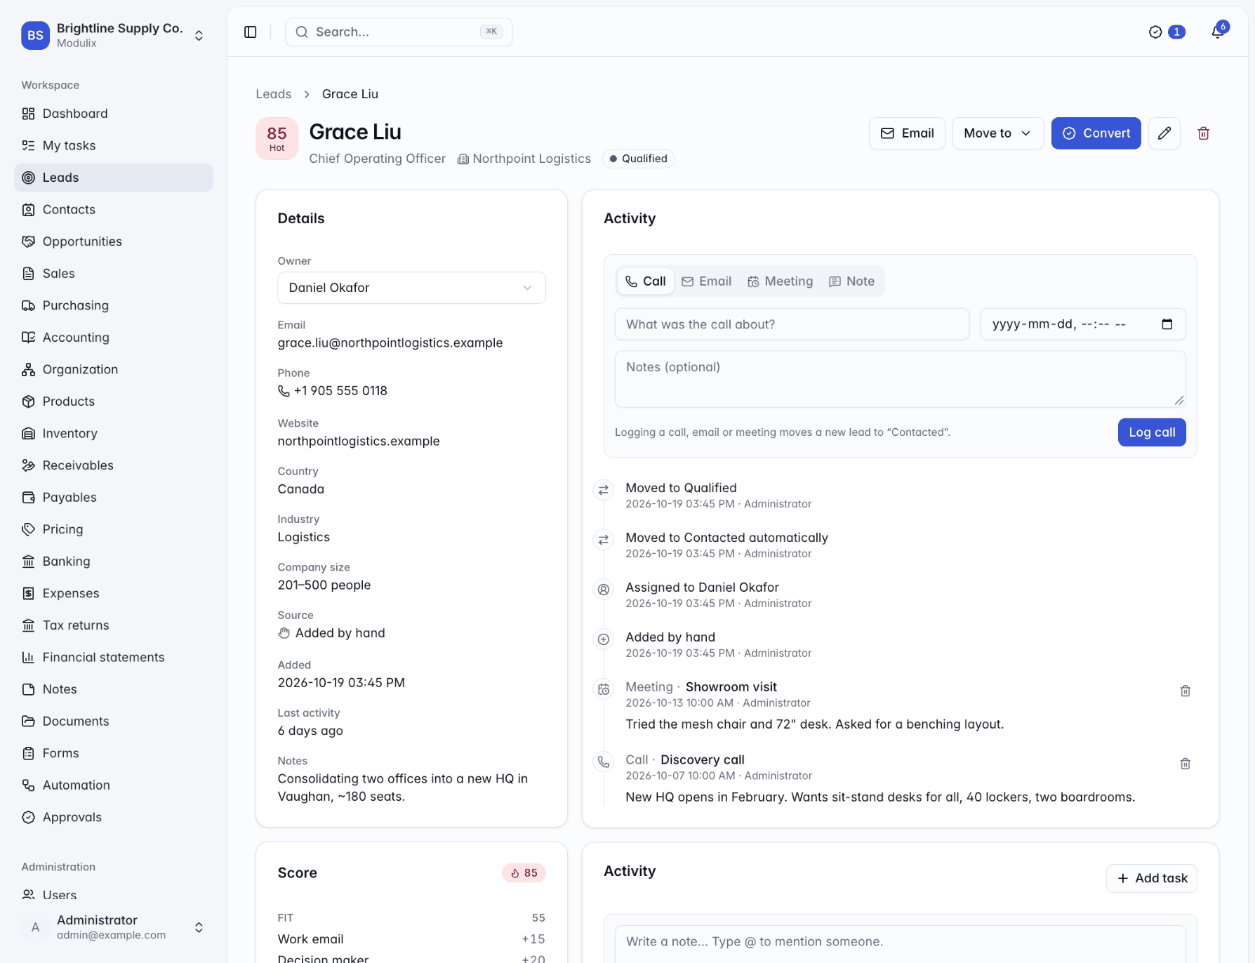Go back to Leads breadcrumb
This screenshot has width=1255, height=963.
point(274,94)
